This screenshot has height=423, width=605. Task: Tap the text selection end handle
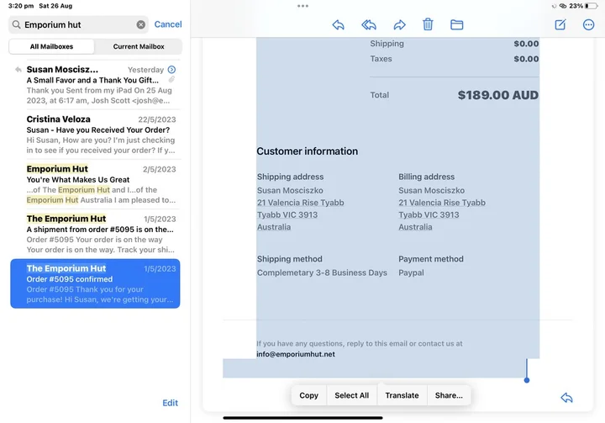[527, 380]
